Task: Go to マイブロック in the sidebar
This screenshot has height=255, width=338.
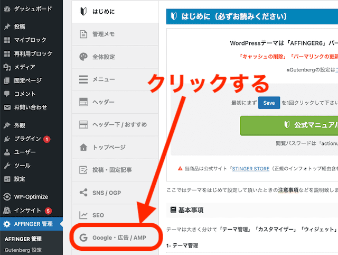Action: point(32,40)
